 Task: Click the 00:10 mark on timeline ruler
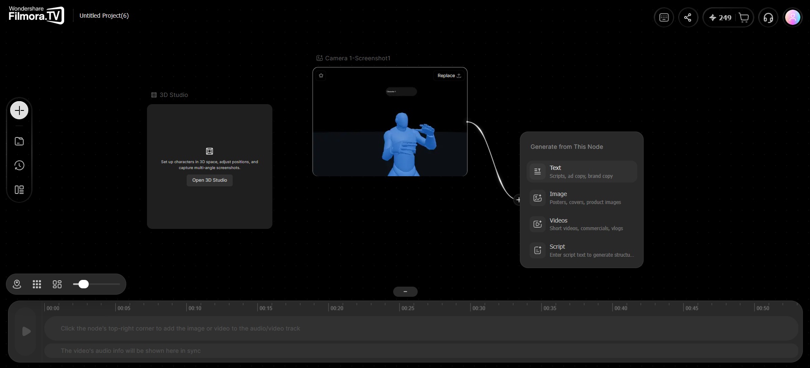point(195,308)
